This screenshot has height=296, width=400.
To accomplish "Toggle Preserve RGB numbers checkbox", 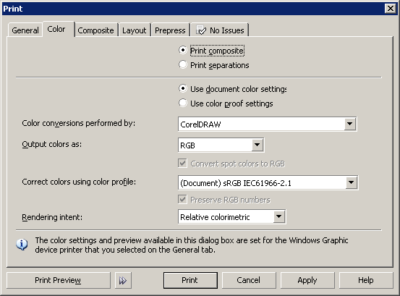I will [x=182, y=199].
